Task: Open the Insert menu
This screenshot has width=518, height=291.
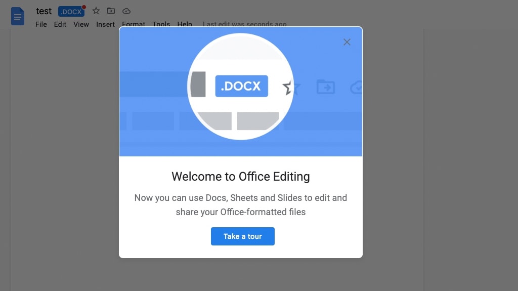Action: click(x=105, y=24)
